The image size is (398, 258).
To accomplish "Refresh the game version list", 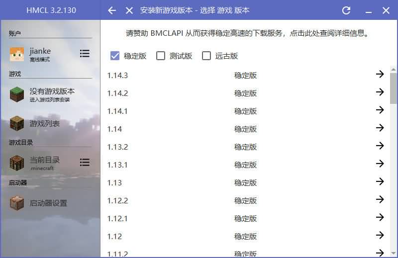I will 346,10.
